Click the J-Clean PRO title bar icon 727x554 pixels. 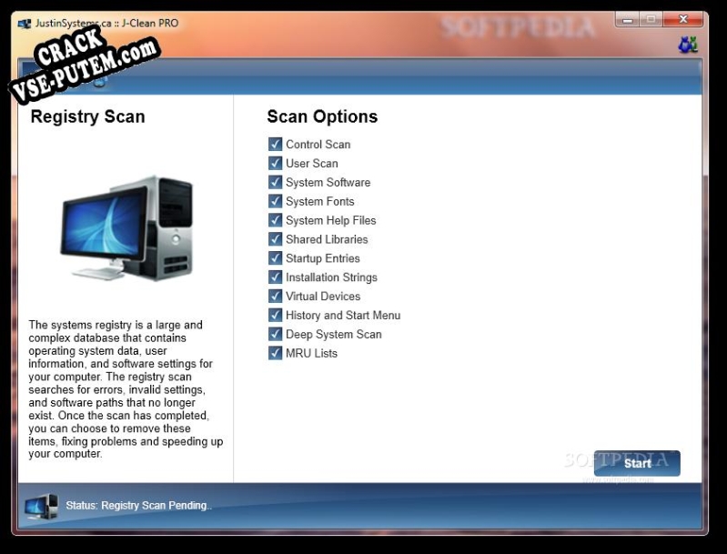[24, 24]
